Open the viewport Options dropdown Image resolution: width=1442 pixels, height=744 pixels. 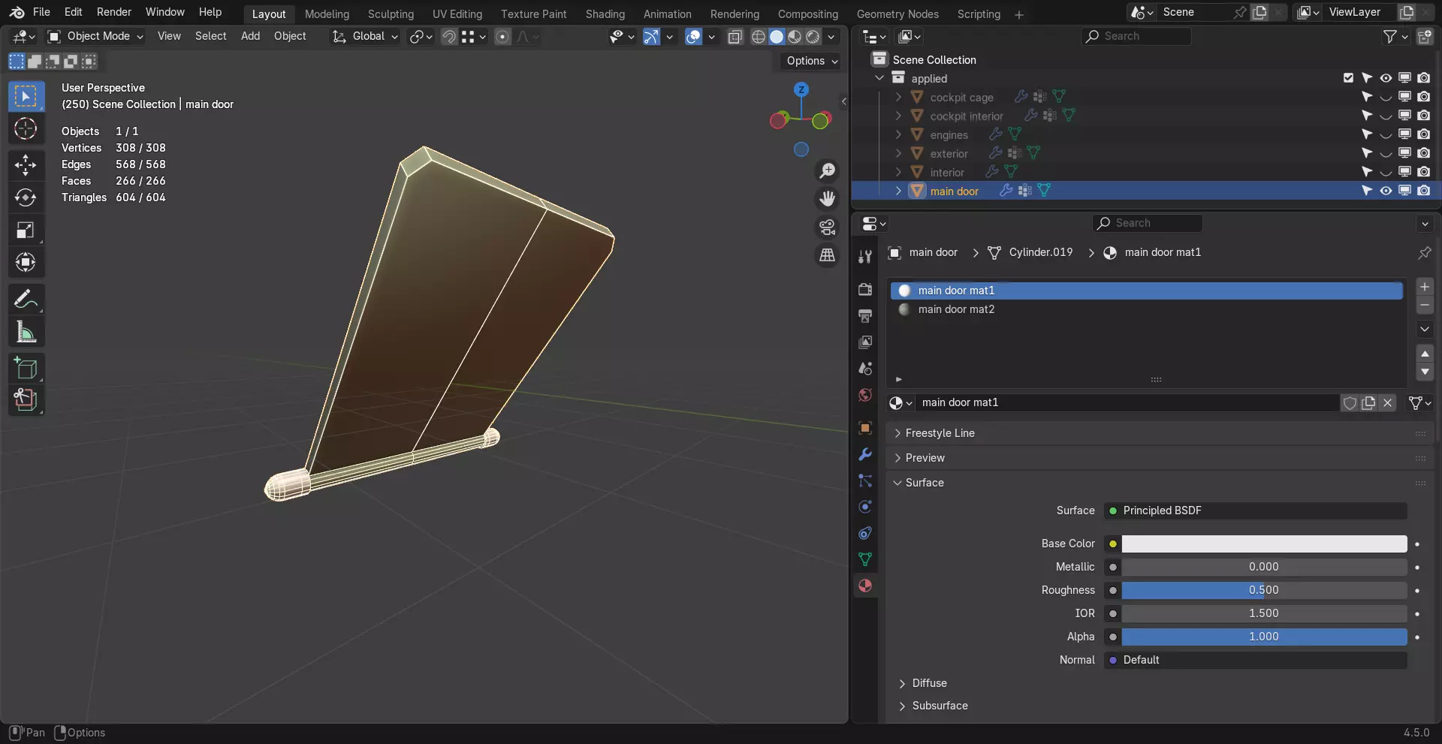[813, 61]
